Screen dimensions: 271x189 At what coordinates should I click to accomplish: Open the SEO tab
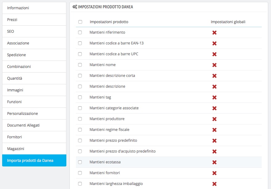[x=34, y=31]
